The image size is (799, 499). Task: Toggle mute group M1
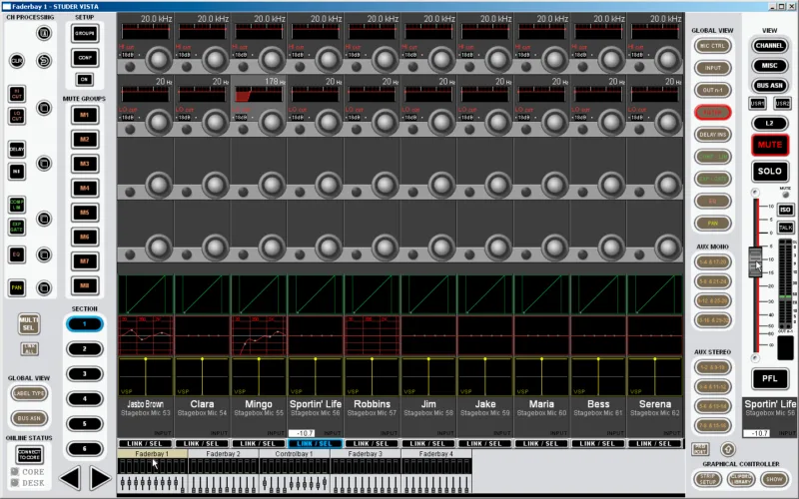coord(85,115)
